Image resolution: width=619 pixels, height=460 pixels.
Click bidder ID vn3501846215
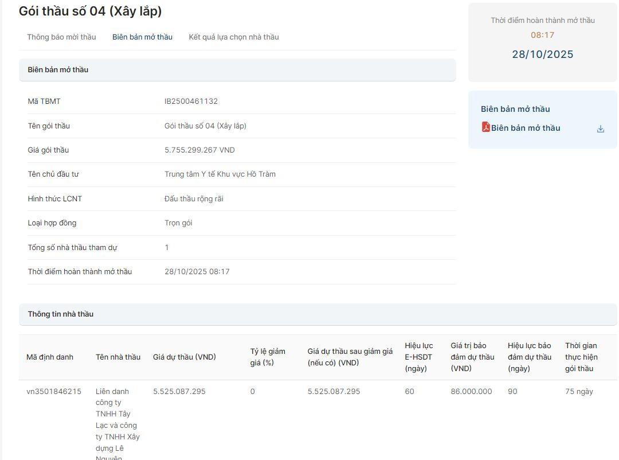54,392
